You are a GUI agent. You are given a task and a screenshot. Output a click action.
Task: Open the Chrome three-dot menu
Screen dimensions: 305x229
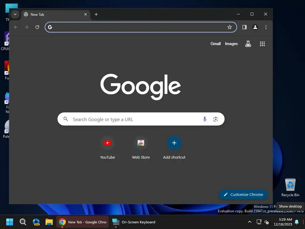pyautogui.click(x=266, y=27)
